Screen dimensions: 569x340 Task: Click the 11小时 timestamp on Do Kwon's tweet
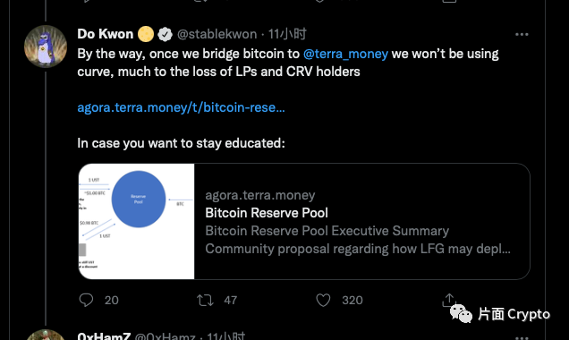tap(287, 34)
